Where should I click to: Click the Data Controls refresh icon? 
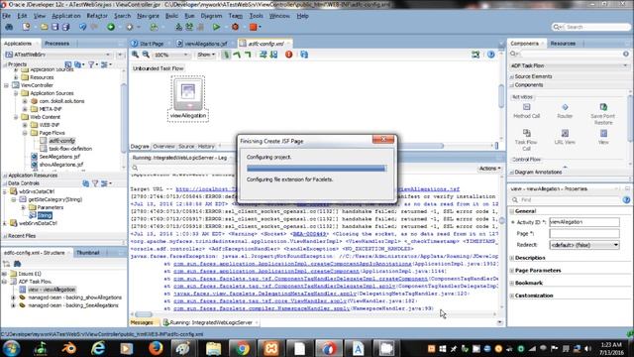pos(86,183)
